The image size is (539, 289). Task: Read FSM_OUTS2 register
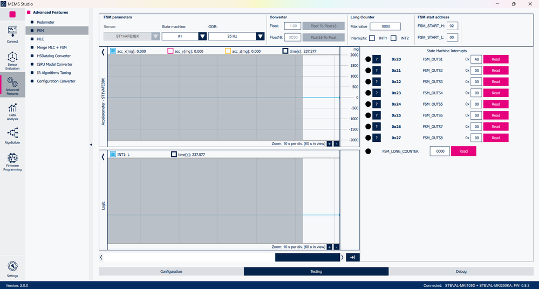pos(496,71)
